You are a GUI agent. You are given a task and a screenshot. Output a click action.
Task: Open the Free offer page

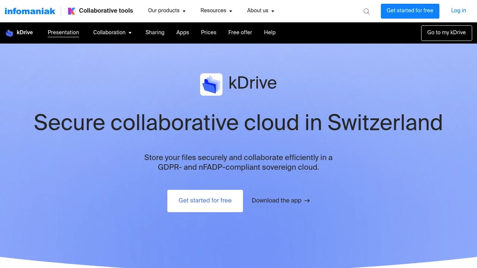coord(240,32)
